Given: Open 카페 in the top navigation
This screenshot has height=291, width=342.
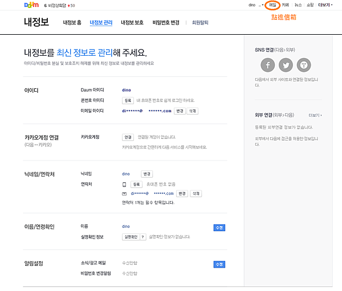Looking at the screenshot, I should 285,5.
